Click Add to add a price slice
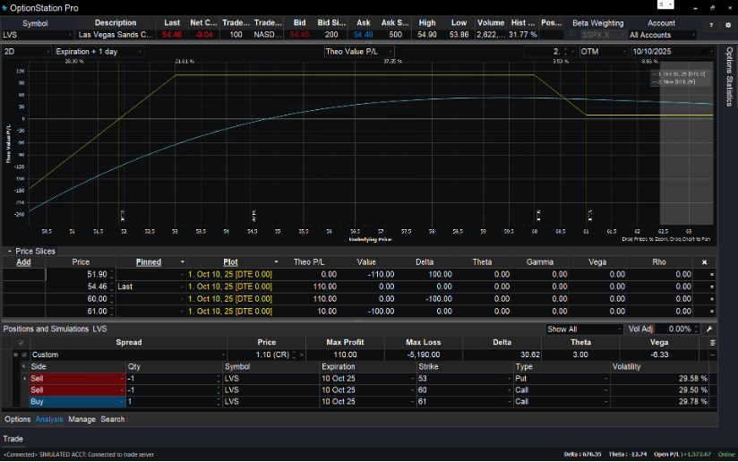738x462 pixels. (23, 262)
